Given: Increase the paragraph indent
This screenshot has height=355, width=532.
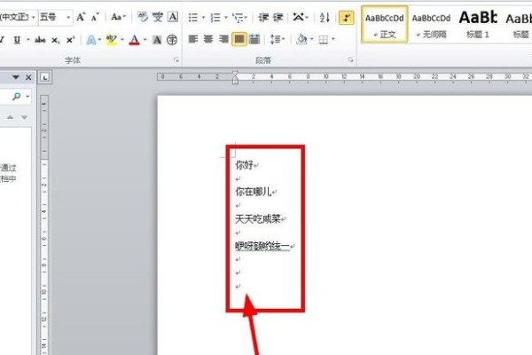Looking at the screenshot, I should pos(278,18).
